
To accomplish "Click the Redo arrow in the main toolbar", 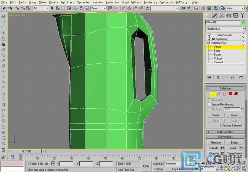I will (x=10, y=8).
